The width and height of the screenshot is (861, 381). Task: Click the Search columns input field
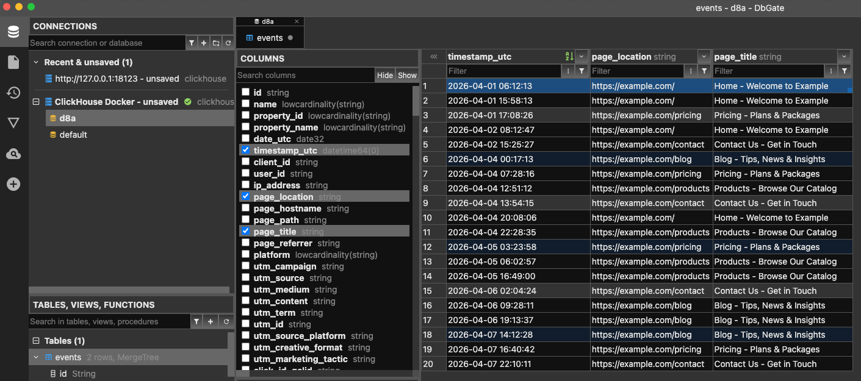point(305,76)
